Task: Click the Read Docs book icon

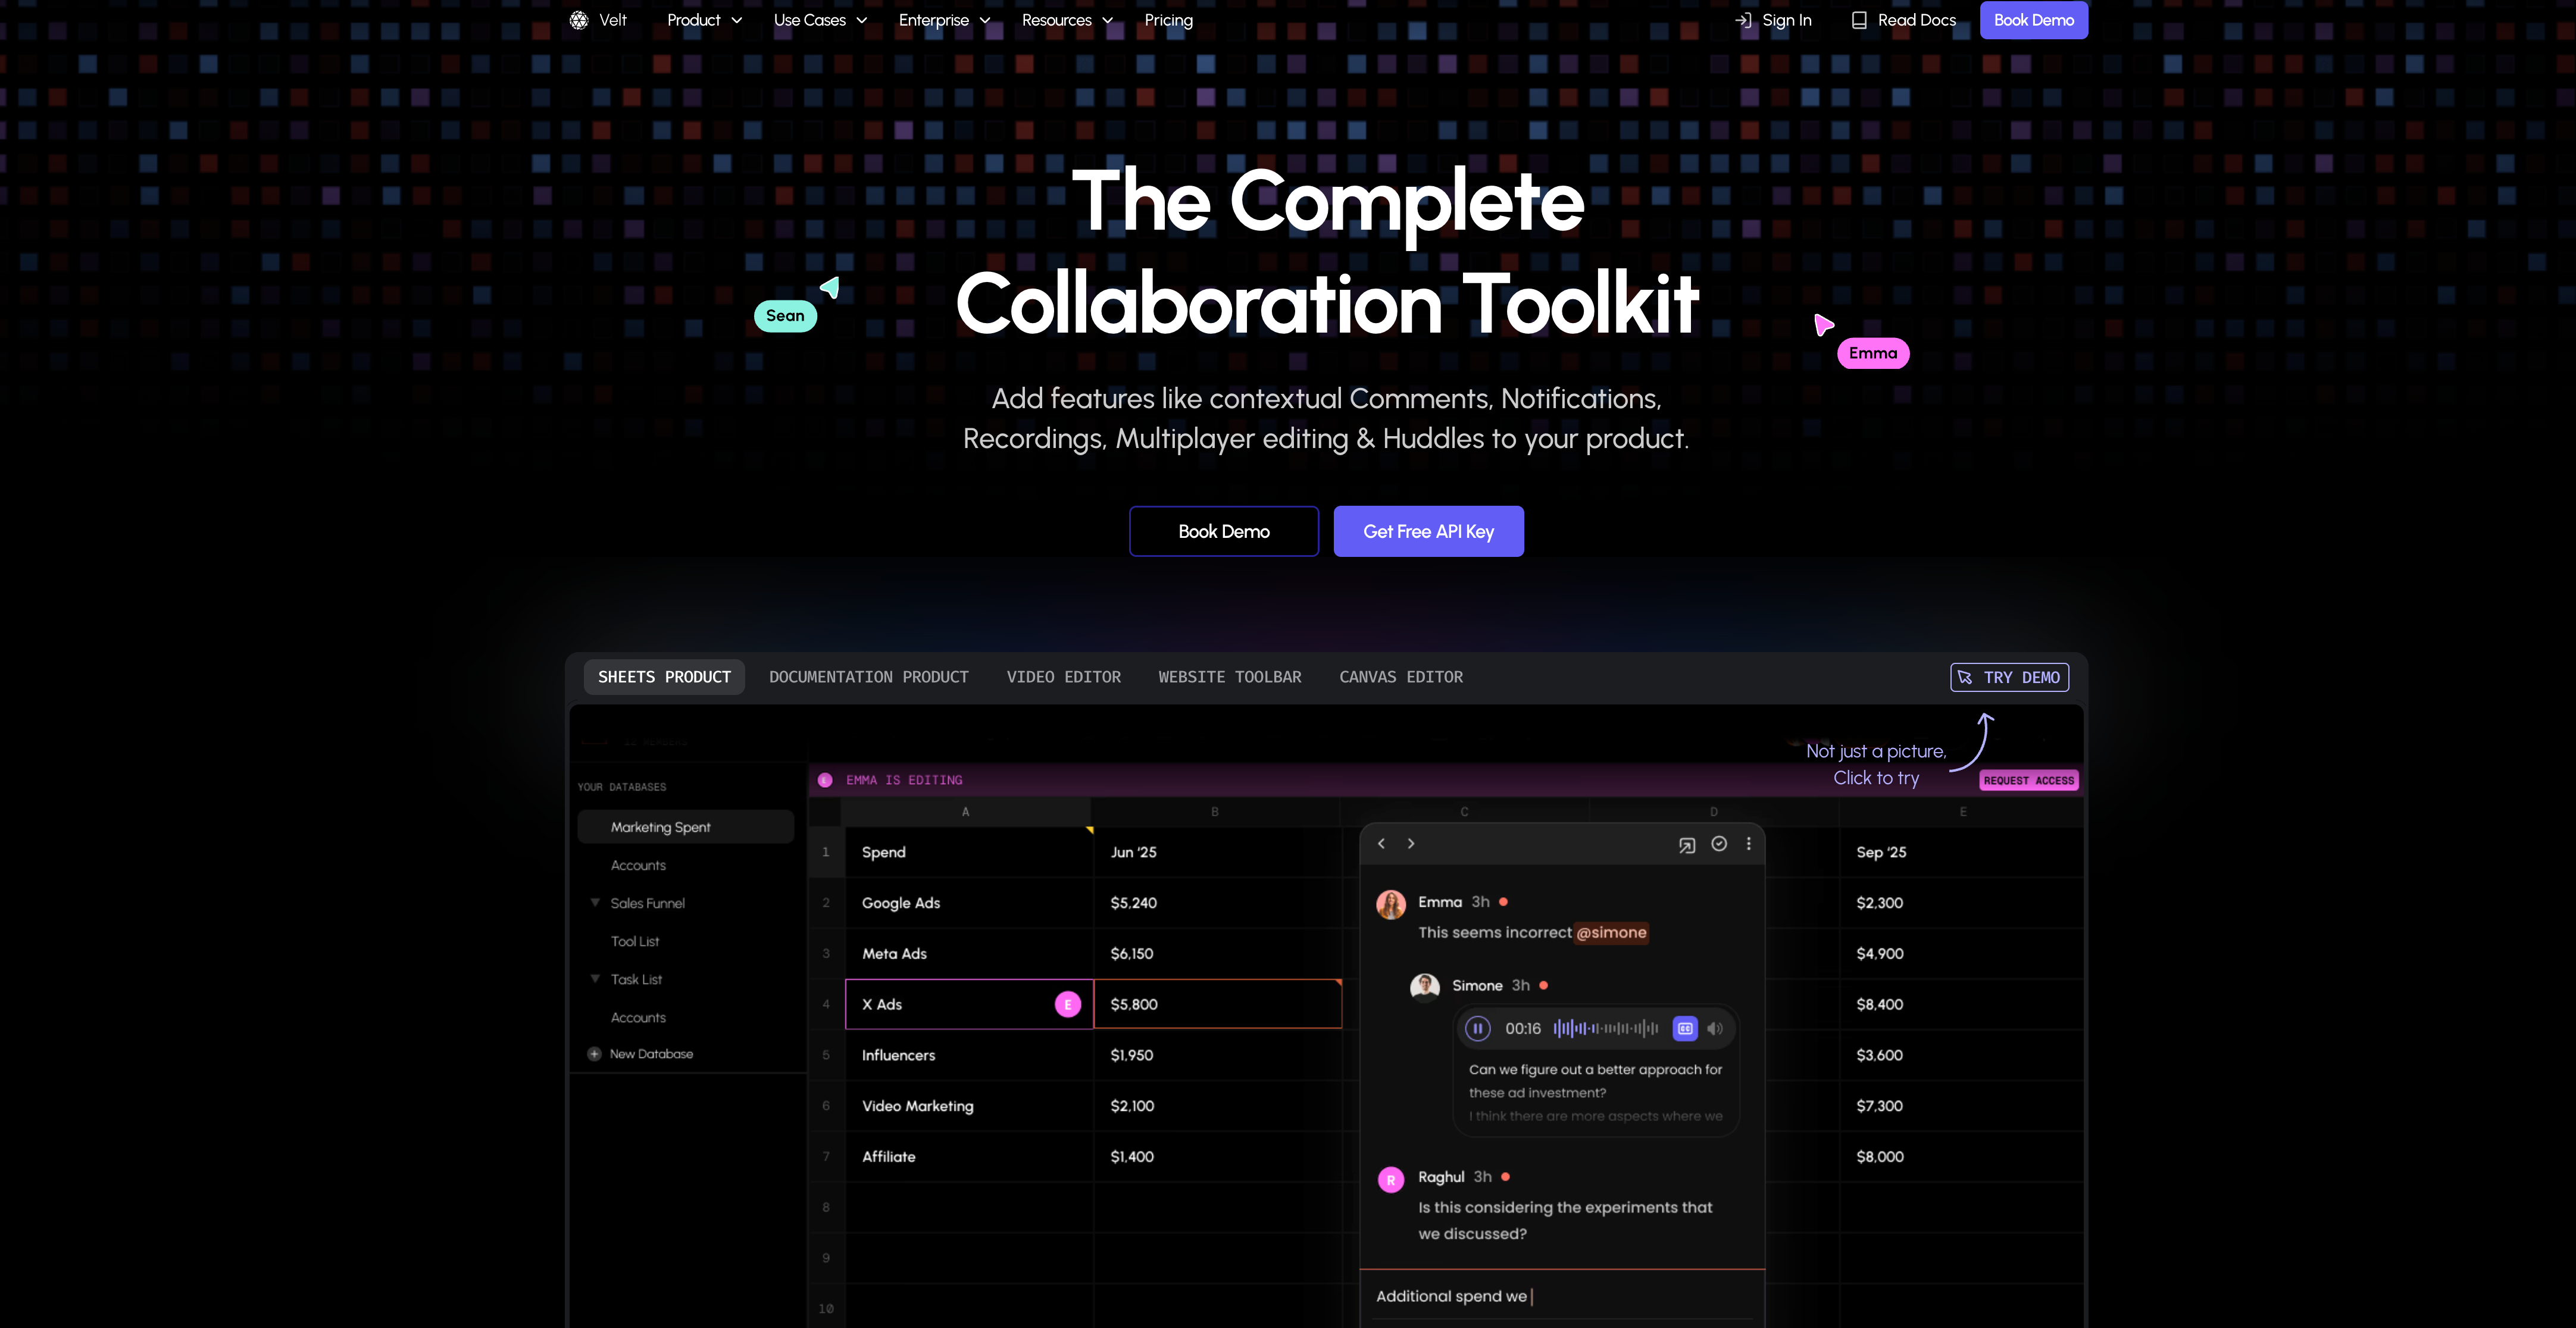Action: click(1859, 20)
